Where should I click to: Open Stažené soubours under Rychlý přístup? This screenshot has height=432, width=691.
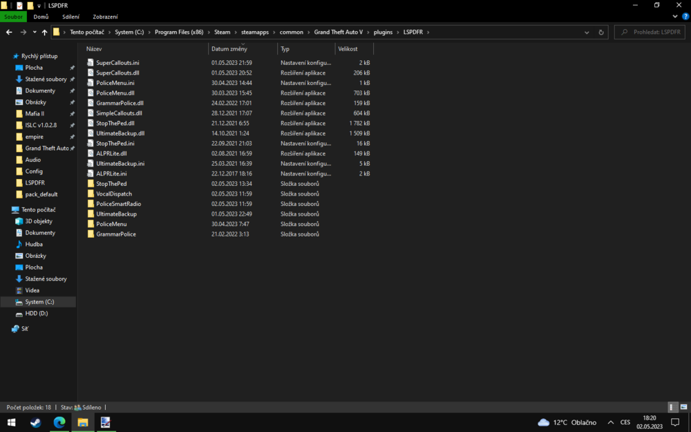(x=46, y=79)
